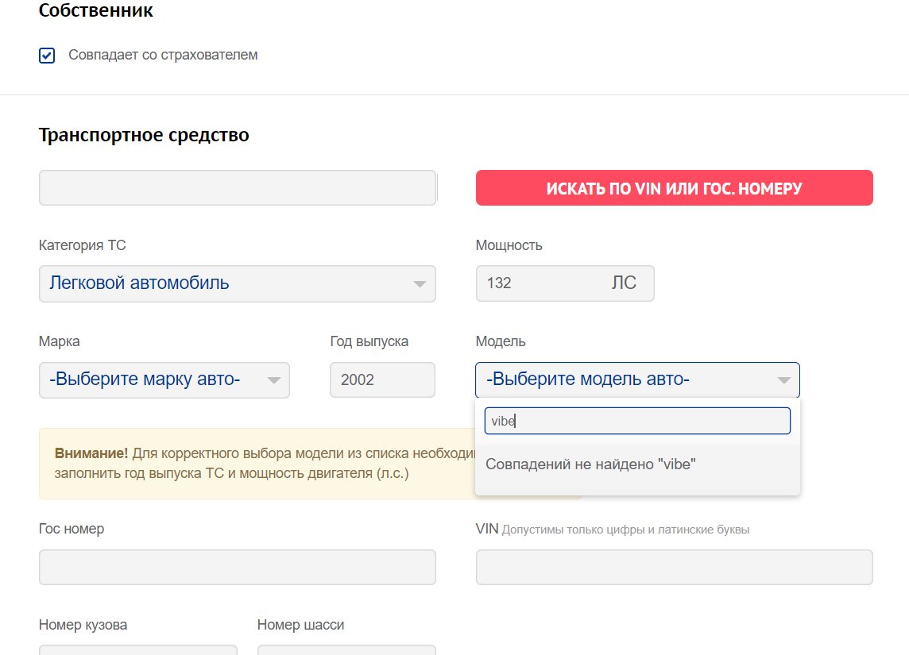
Task: Toggle the Совпадает со страхователем checkbox
Action: pyautogui.click(x=47, y=56)
